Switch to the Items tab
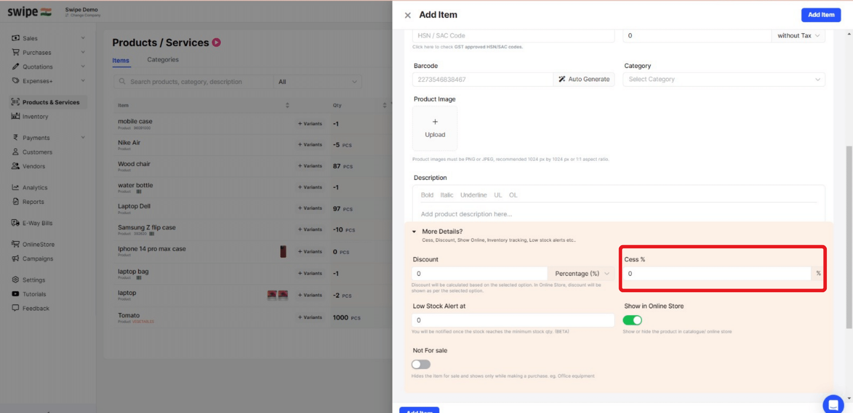 (x=121, y=60)
